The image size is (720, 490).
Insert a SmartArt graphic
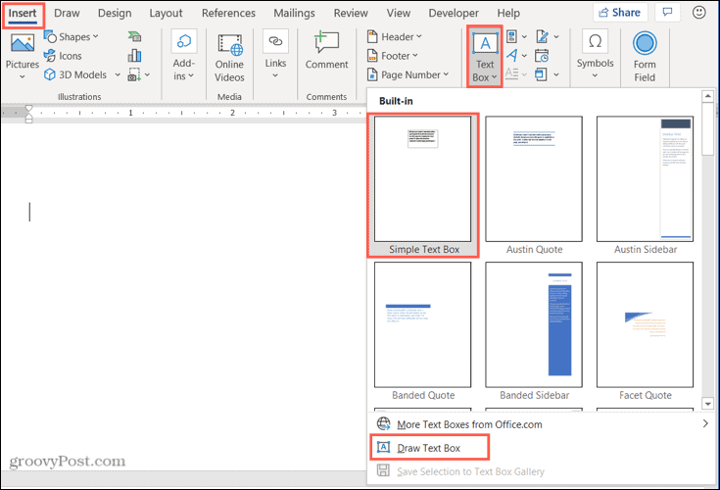[134, 36]
